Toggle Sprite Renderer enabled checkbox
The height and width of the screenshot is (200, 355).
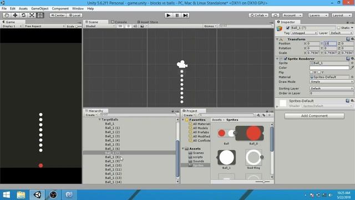point(286,58)
